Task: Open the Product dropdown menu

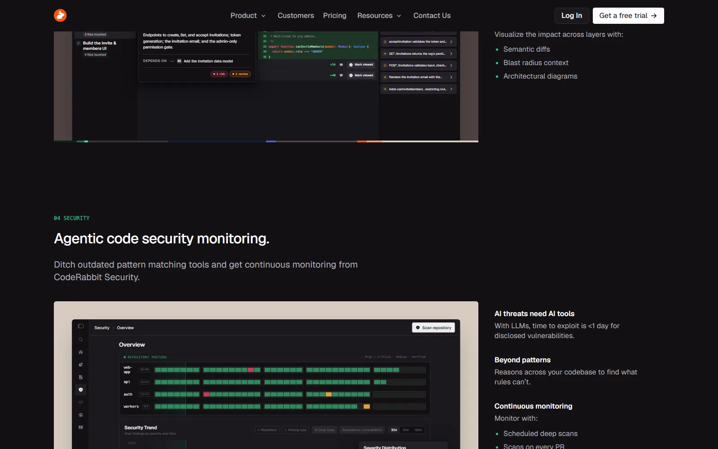Action: [x=248, y=16]
